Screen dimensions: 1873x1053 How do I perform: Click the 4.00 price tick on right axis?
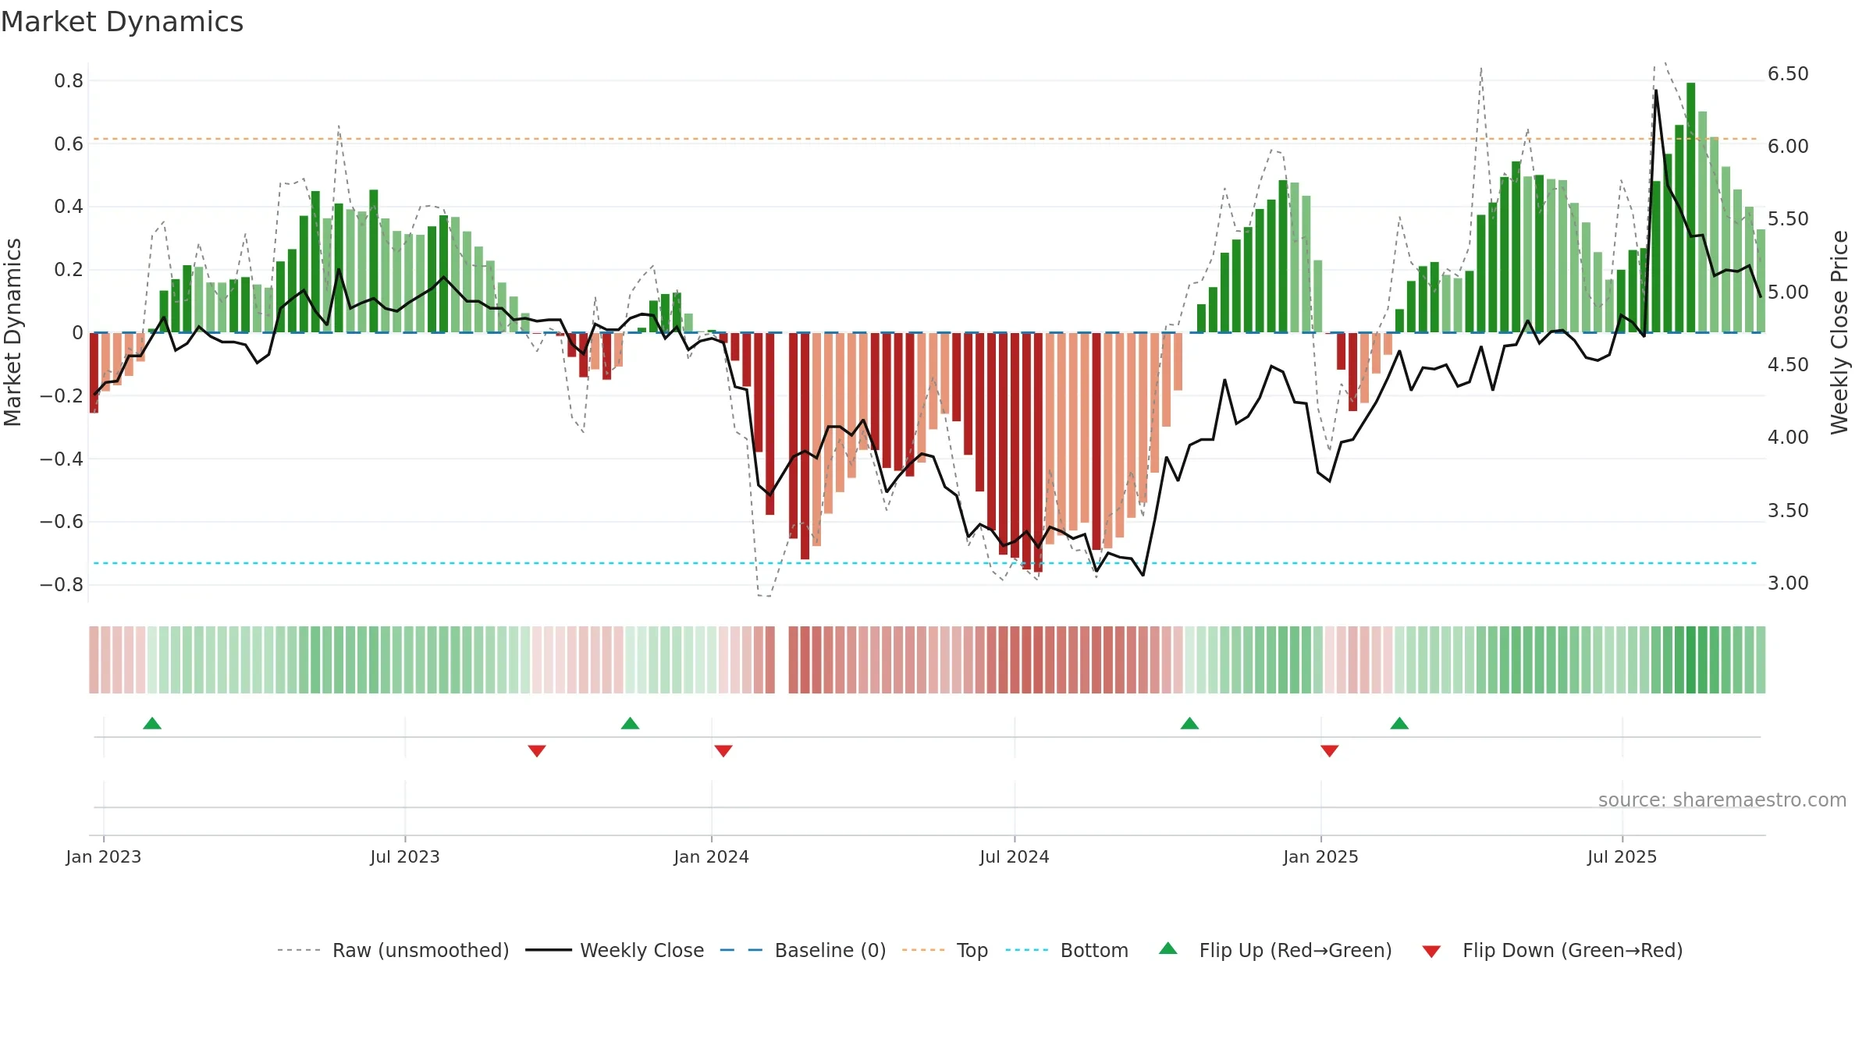click(x=1788, y=438)
